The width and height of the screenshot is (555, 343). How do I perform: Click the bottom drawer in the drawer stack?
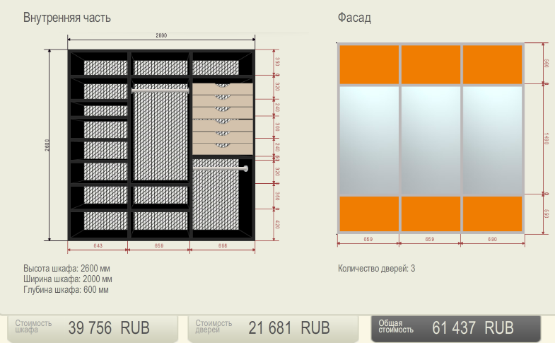(x=223, y=149)
